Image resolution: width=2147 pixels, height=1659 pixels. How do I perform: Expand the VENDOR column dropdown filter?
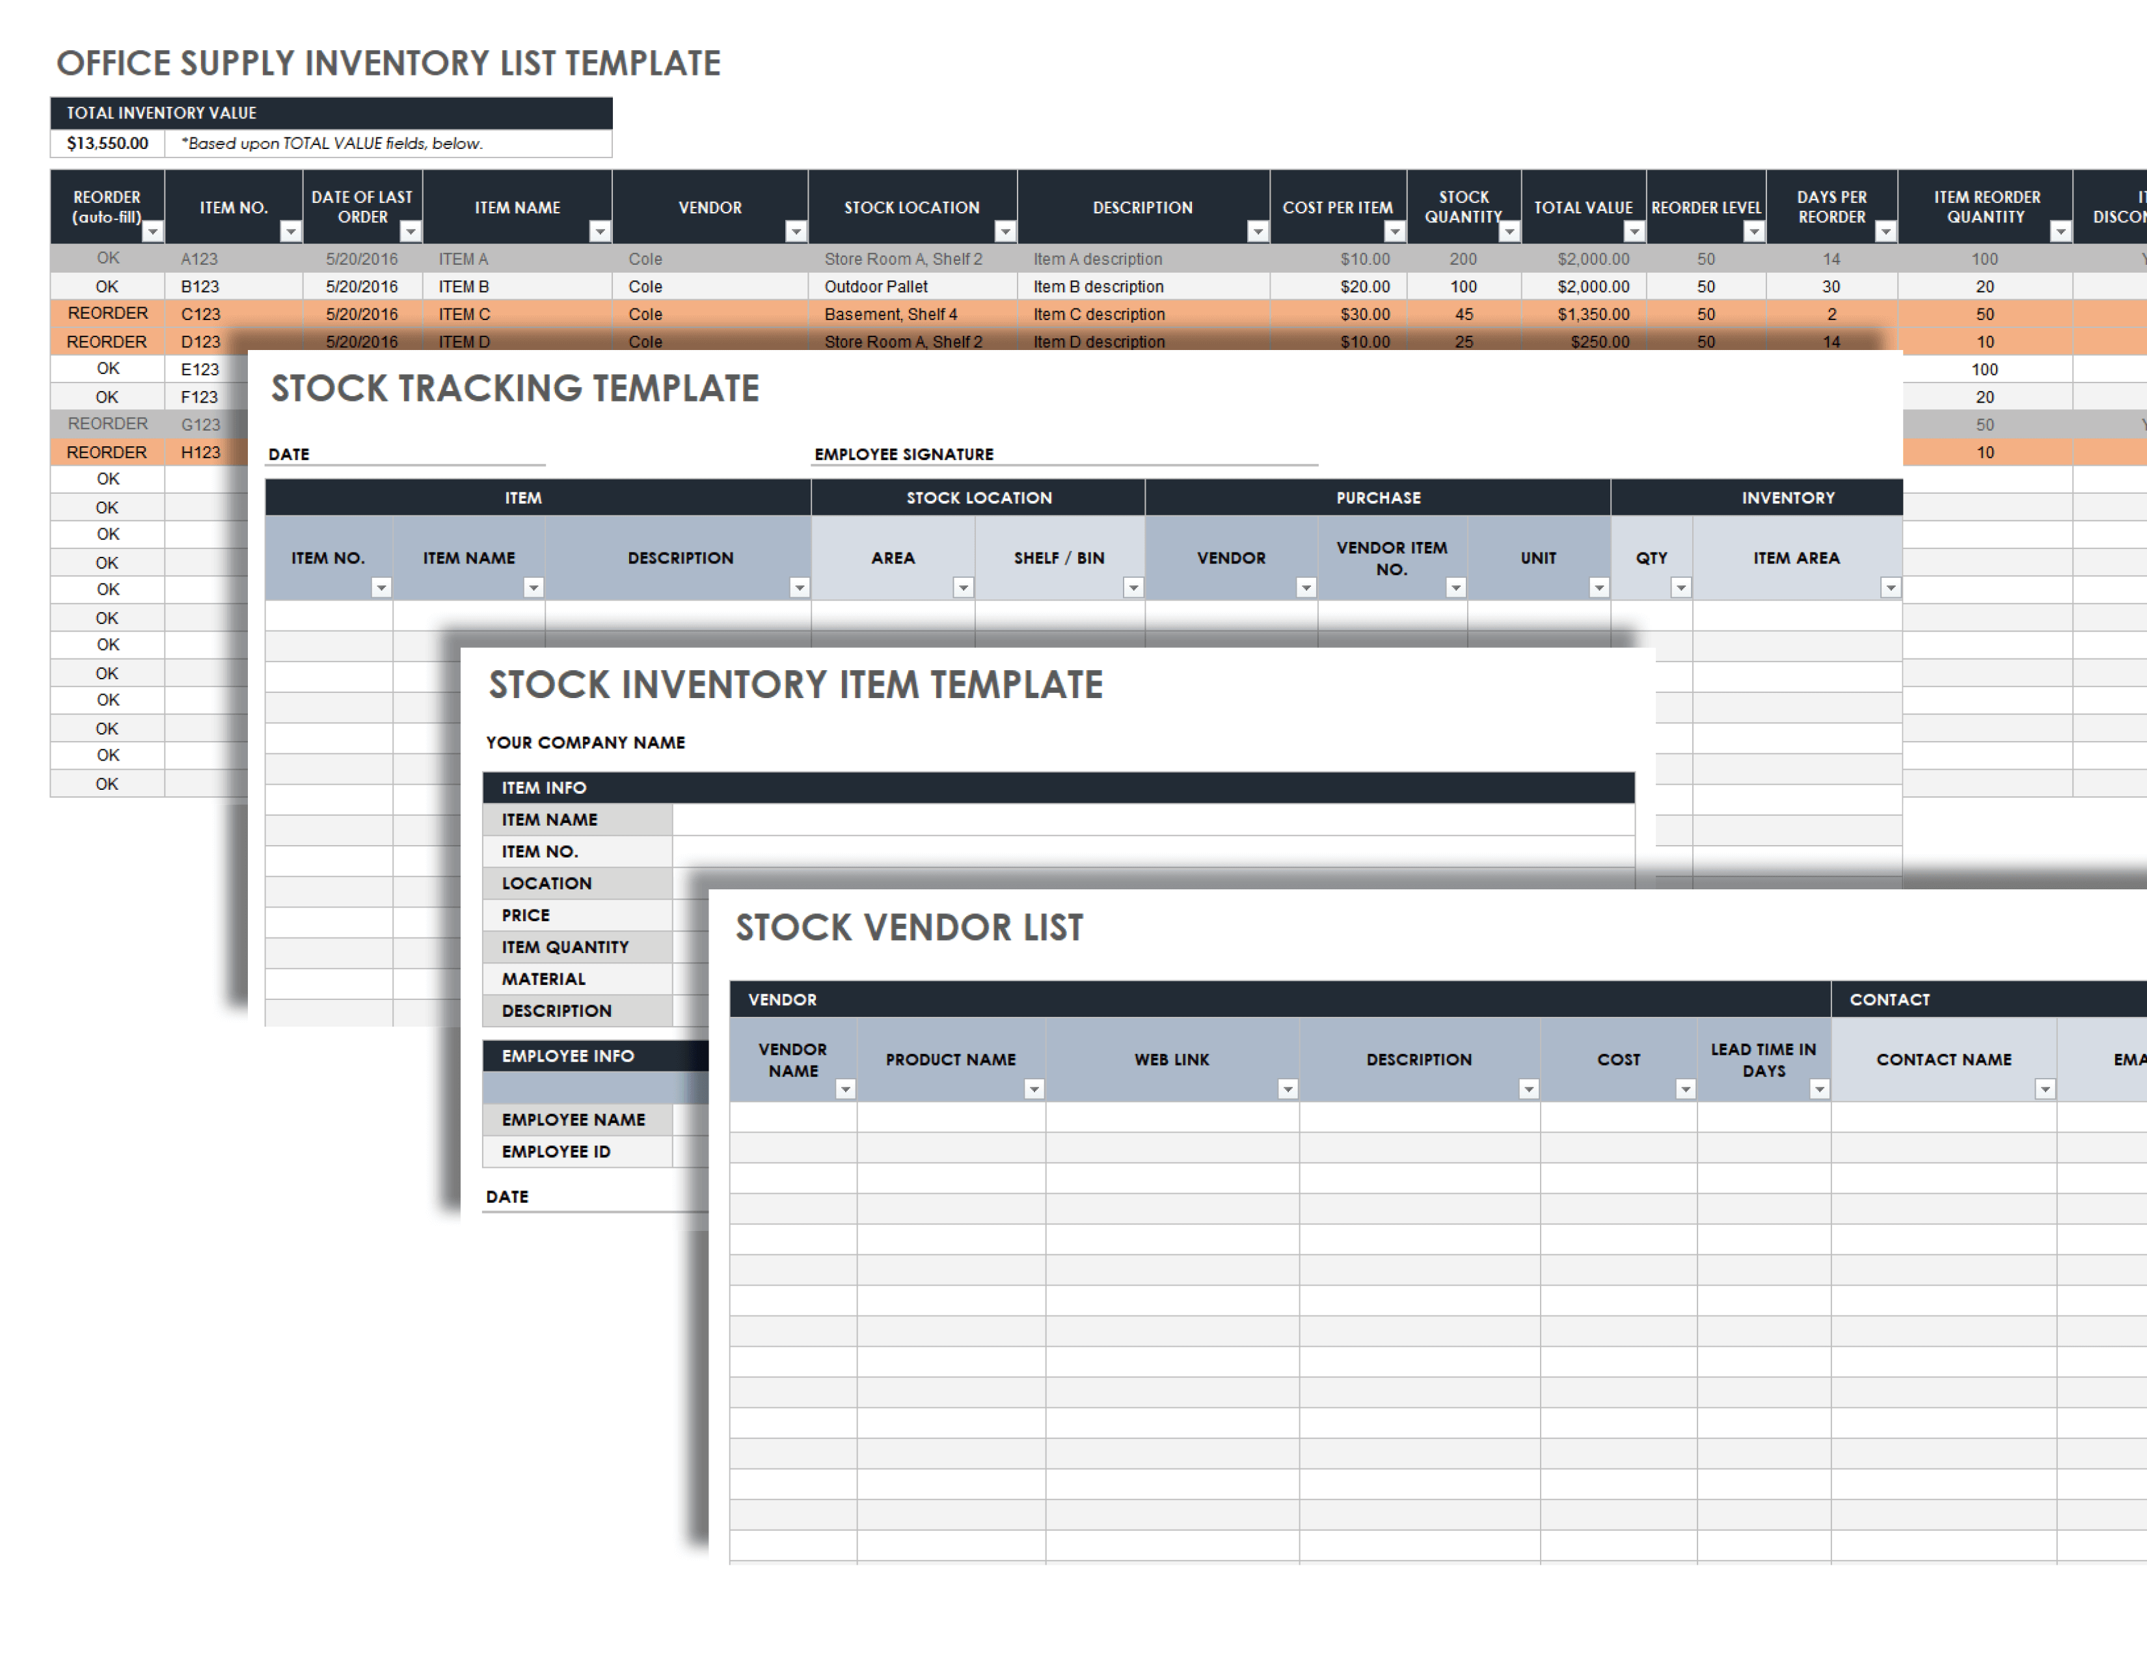pos(788,230)
